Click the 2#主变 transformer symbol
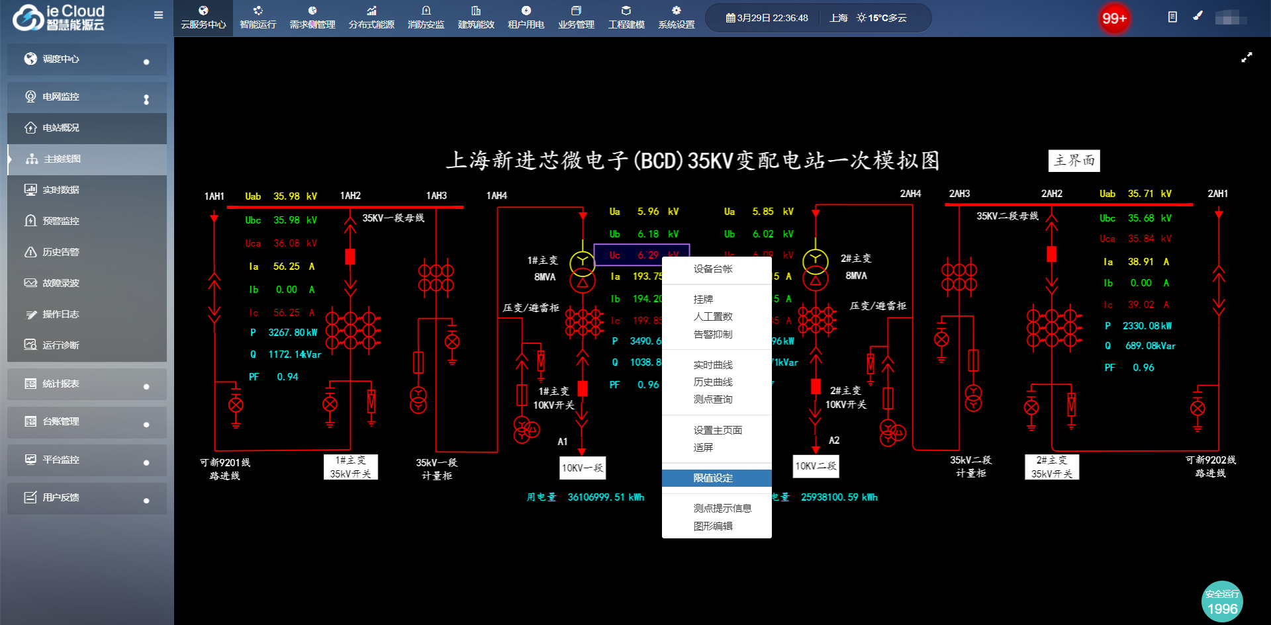 point(816,271)
